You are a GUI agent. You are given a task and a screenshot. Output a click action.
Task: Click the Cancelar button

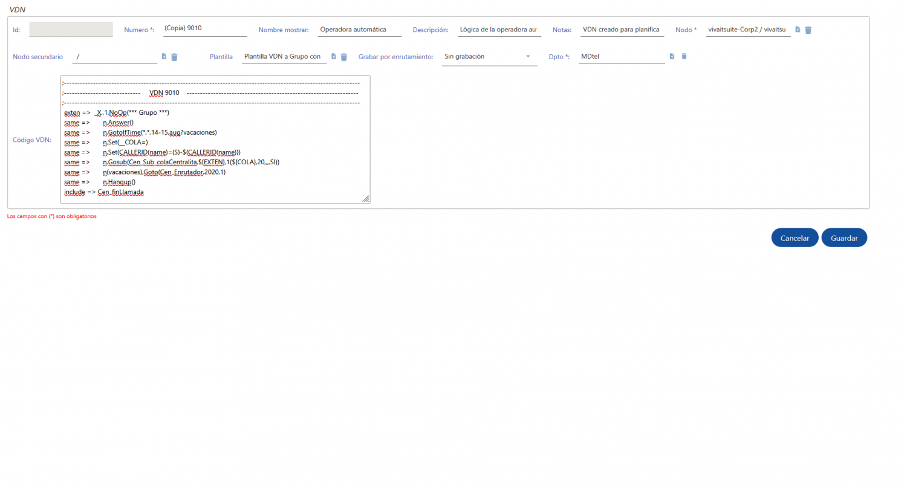[795, 237]
